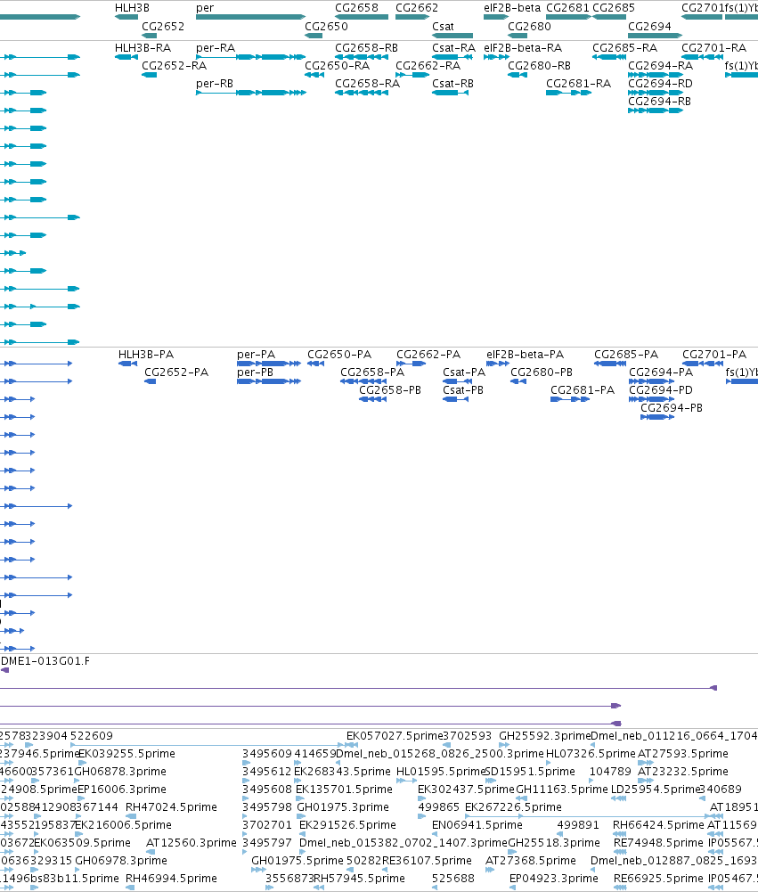Click the EK039255.5prime EST label
This screenshot has width=758, height=892.
pyautogui.click(x=126, y=754)
